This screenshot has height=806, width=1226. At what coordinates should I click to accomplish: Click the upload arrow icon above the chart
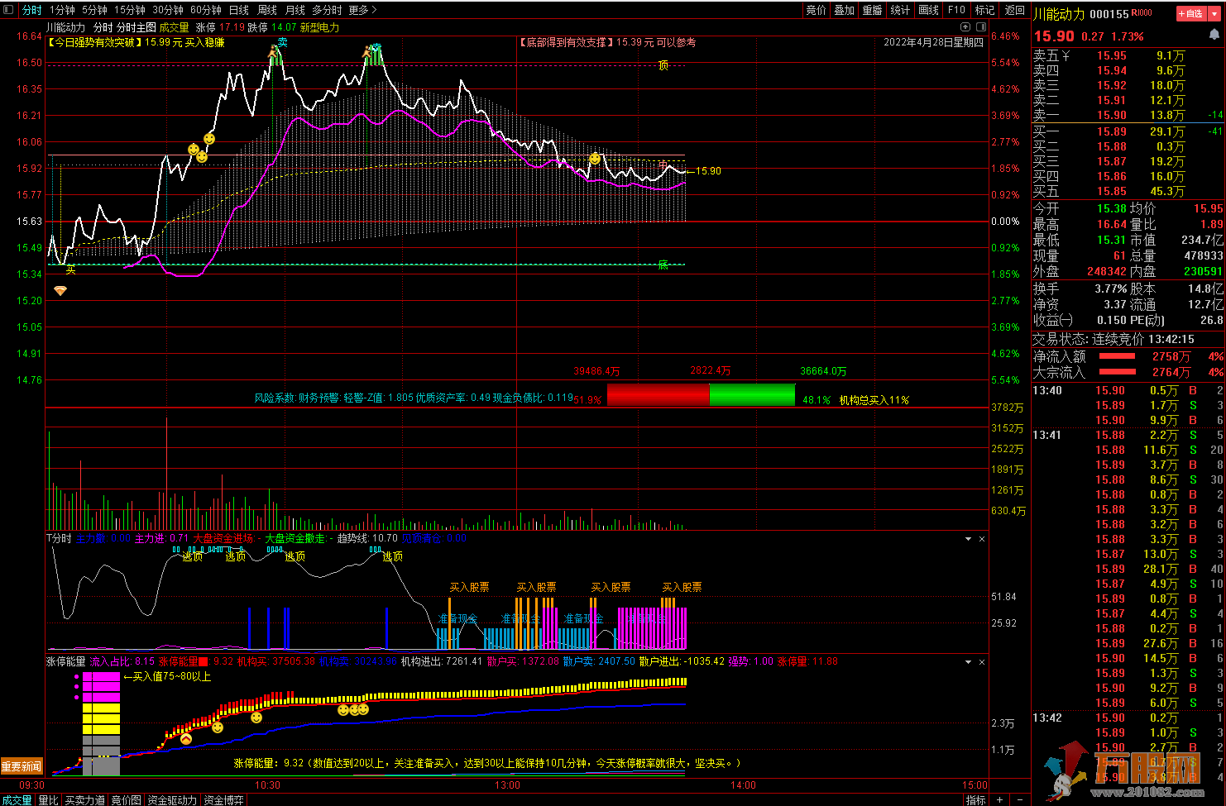(x=965, y=27)
